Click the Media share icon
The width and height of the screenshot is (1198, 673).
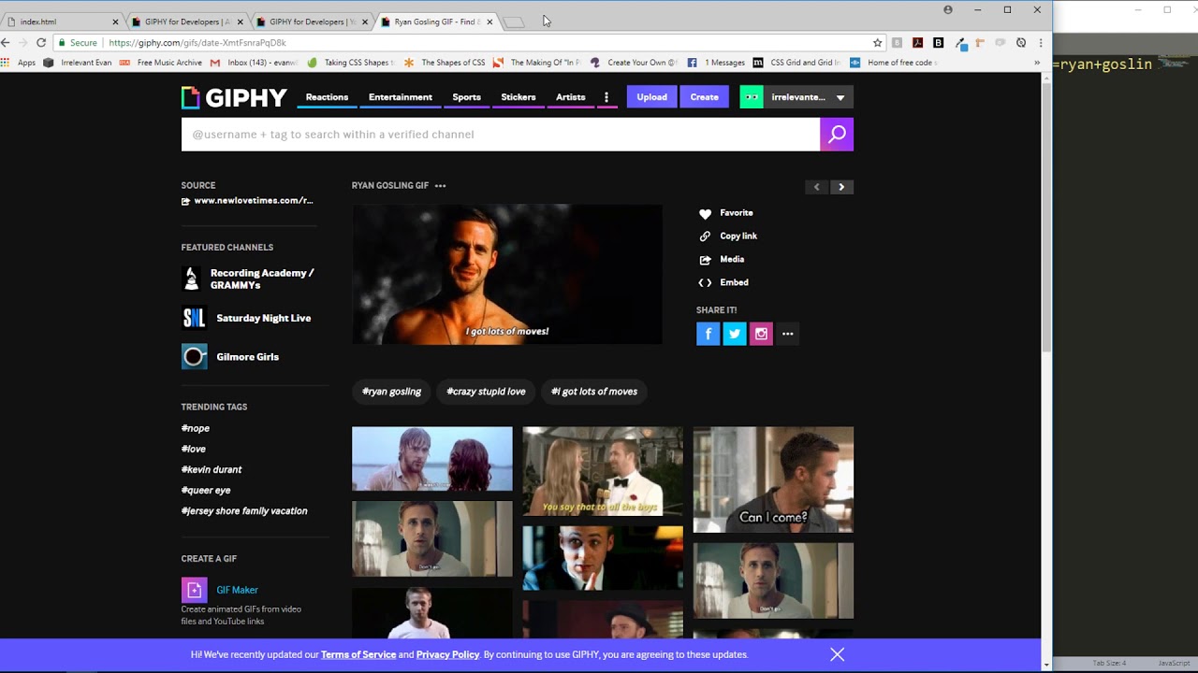[x=705, y=260]
